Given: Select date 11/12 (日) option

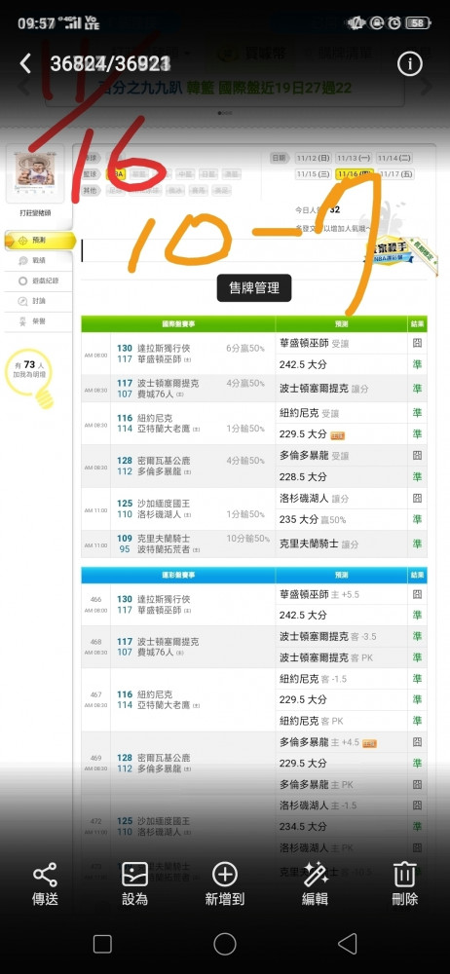Looking at the screenshot, I should pos(314,158).
